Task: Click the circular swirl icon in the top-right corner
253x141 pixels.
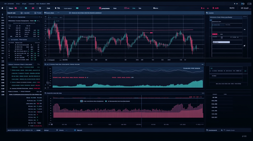Action: (243, 4)
